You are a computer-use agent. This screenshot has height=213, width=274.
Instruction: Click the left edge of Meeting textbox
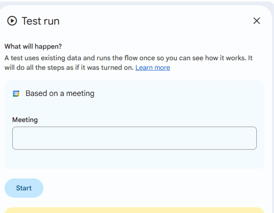(15, 138)
